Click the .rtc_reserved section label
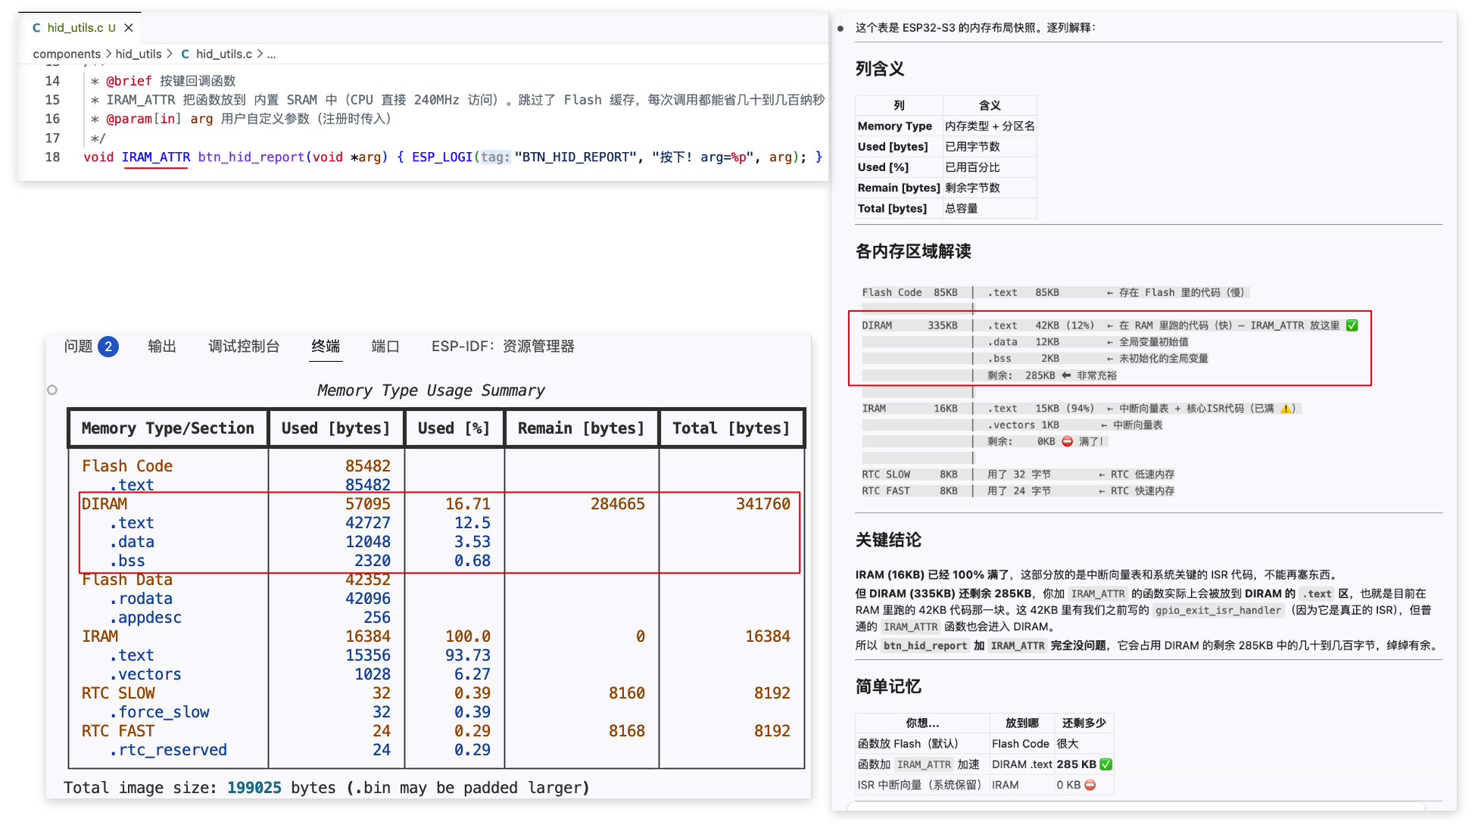 [168, 750]
